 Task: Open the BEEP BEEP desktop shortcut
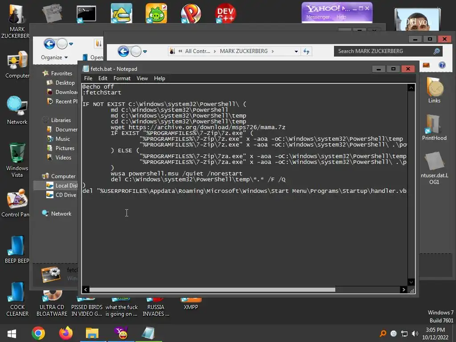point(16,249)
